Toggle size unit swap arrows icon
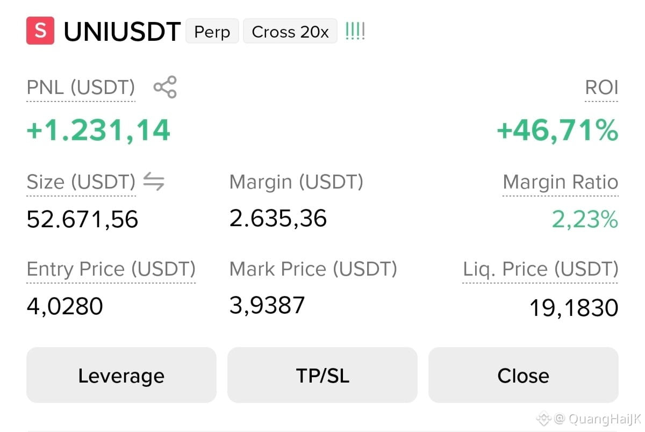The height and width of the screenshot is (432, 645). tap(154, 183)
